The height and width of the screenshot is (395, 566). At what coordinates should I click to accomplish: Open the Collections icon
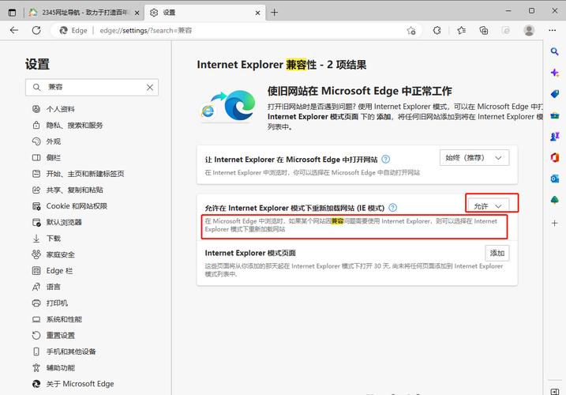coord(484,30)
